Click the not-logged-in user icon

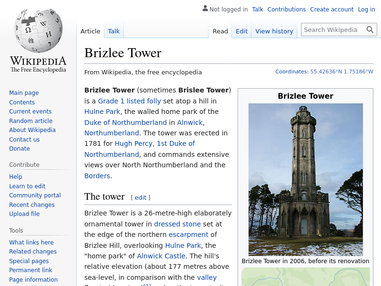pos(205,9)
